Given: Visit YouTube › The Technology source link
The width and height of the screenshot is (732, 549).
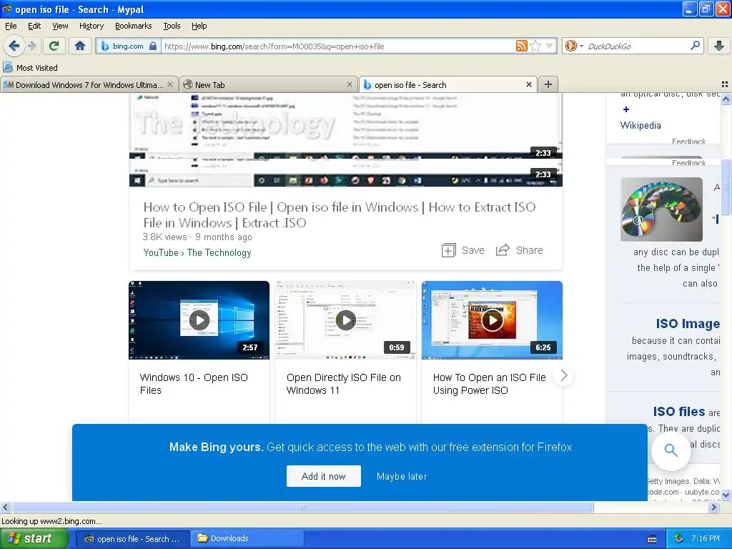Looking at the screenshot, I should pyautogui.click(x=197, y=252).
